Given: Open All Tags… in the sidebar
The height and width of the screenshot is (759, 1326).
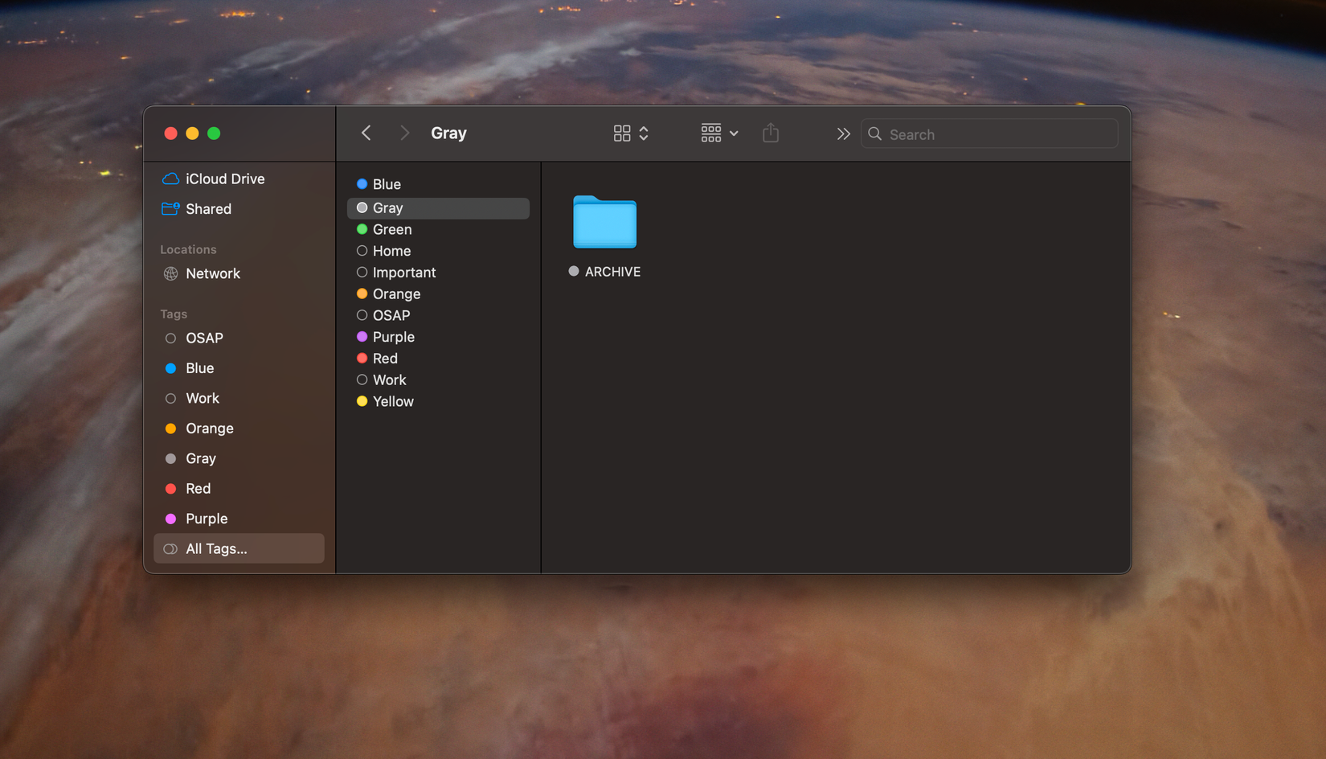Looking at the screenshot, I should point(239,549).
